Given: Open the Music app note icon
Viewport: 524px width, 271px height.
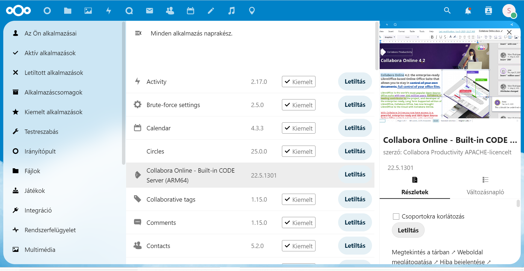Looking at the screenshot, I should pyautogui.click(x=231, y=11).
